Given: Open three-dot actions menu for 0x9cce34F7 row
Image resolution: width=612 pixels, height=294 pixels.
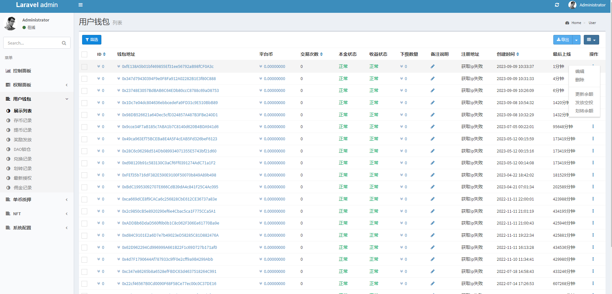Looking at the screenshot, I should point(593,127).
